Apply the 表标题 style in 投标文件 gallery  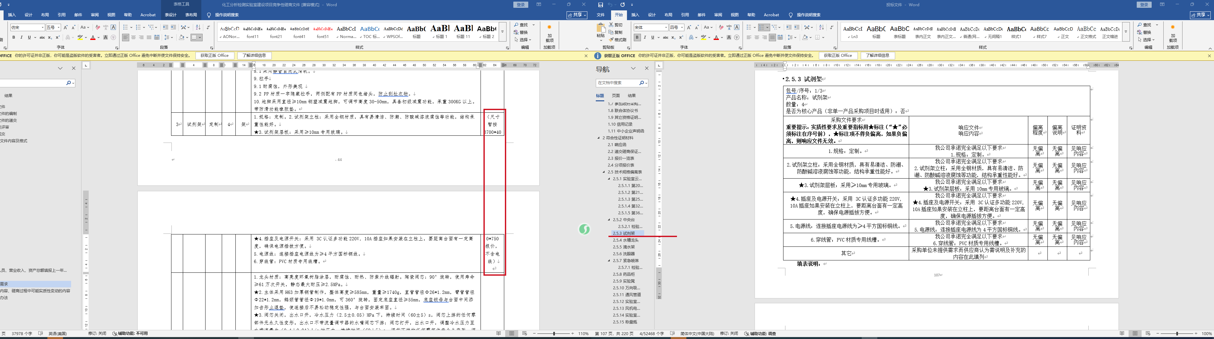(900, 31)
